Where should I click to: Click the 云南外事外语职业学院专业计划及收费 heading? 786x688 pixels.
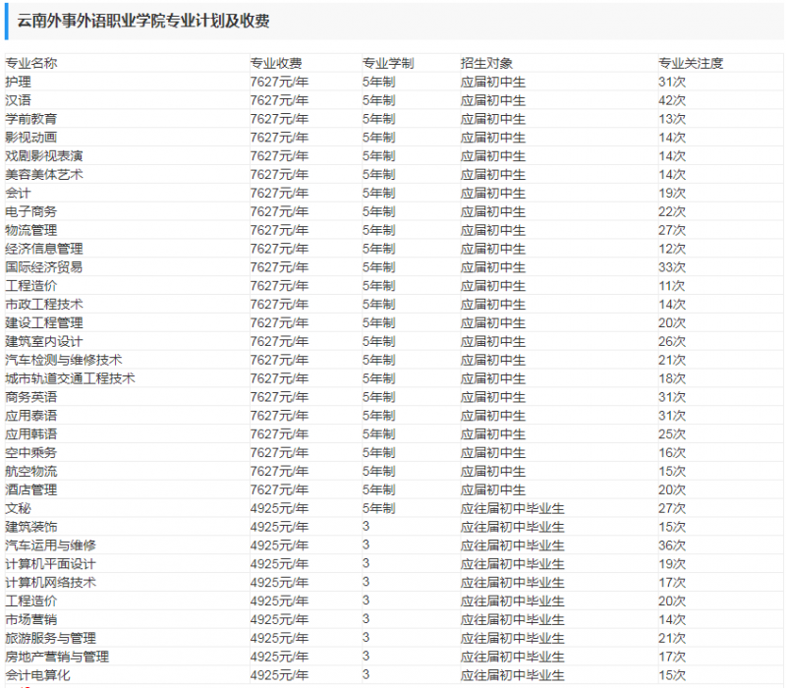coord(143,21)
